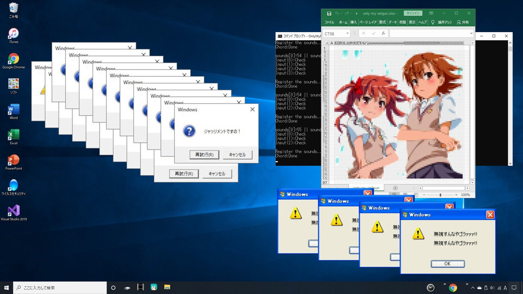This screenshot has width=523, height=294.
Task: Open the File Explorer taskbar icon
Action: [x=167, y=287]
